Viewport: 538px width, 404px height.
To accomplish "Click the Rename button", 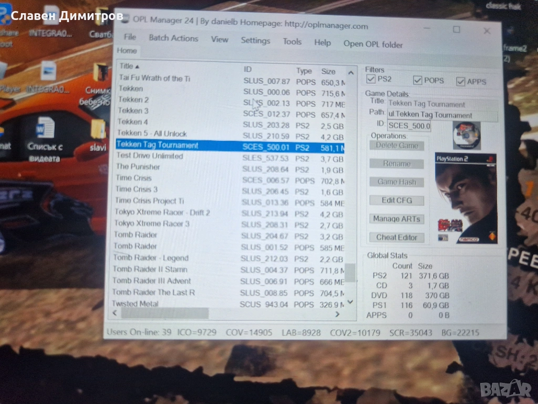I will point(397,164).
